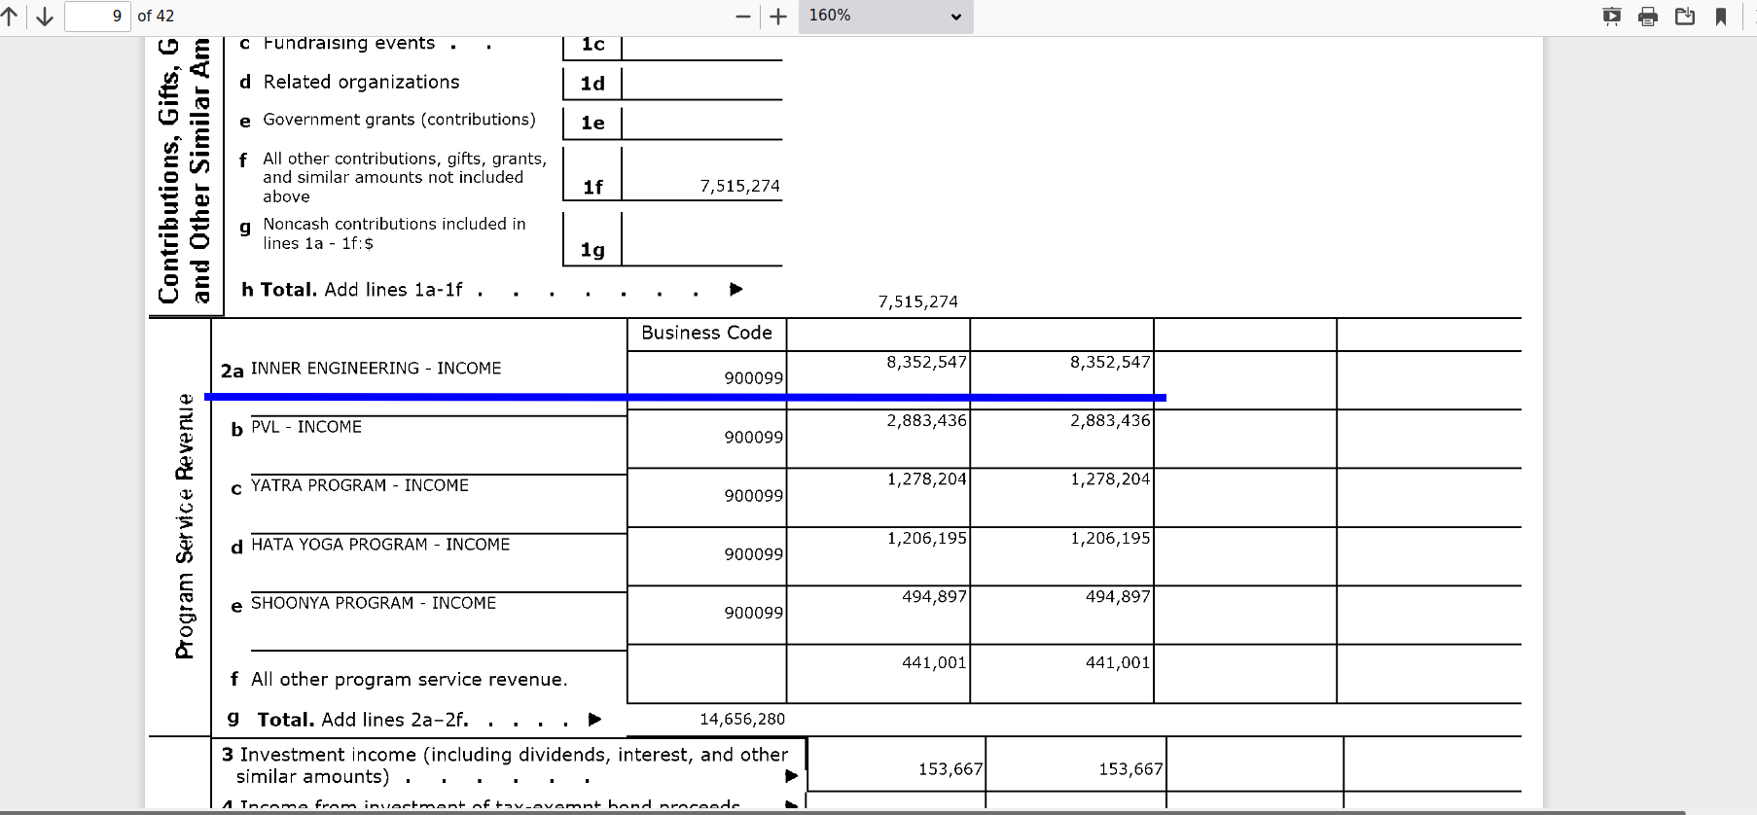Click the first 2,883,436 PVL amount
The image size is (1757, 815).
pos(926,420)
